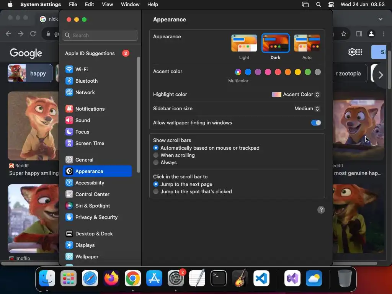Click the happy filter chip in Chrome
Screen dimensions: 392x294
tap(30, 73)
